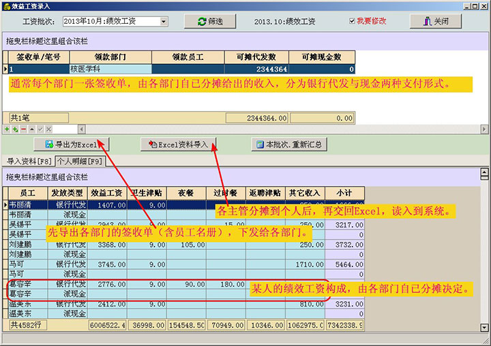Toggle the 我要修改 checkbox
The width and height of the screenshot is (491, 346).
[352, 21]
